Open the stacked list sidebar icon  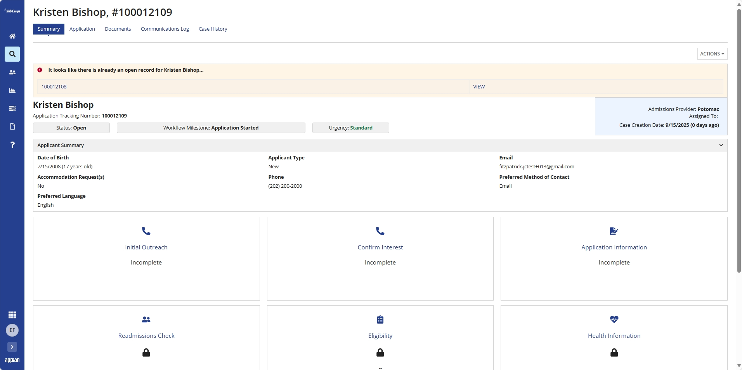click(12, 108)
